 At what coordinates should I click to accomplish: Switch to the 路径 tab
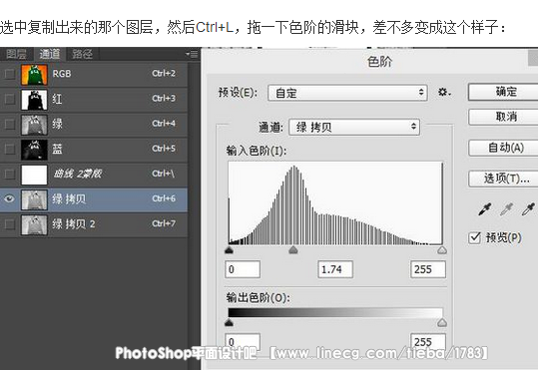click(x=82, y=54)
